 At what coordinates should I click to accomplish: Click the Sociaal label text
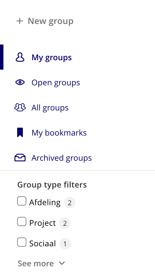click(x=42, y=243)
